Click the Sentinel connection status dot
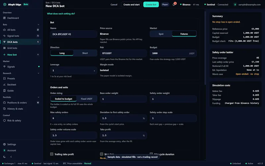The image size is (265, 166). 205,5
